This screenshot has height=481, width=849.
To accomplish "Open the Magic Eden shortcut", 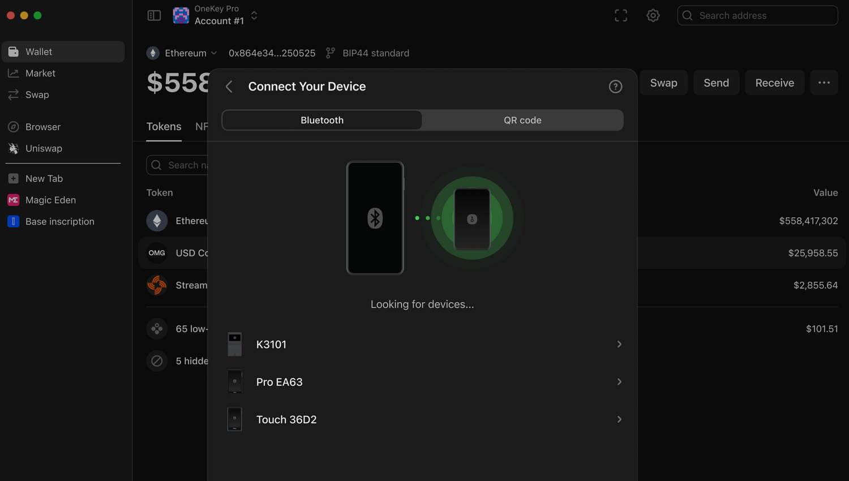I will (63, 200).
